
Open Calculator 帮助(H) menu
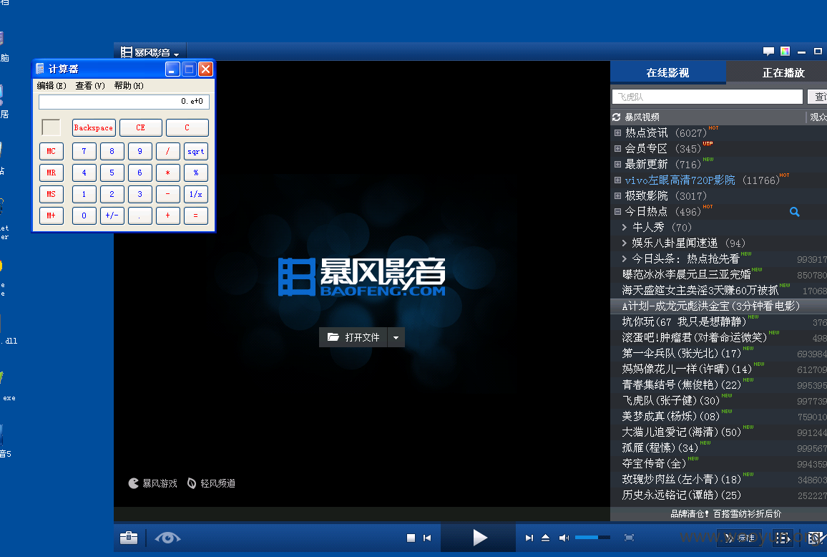click(x=129, y=85)
